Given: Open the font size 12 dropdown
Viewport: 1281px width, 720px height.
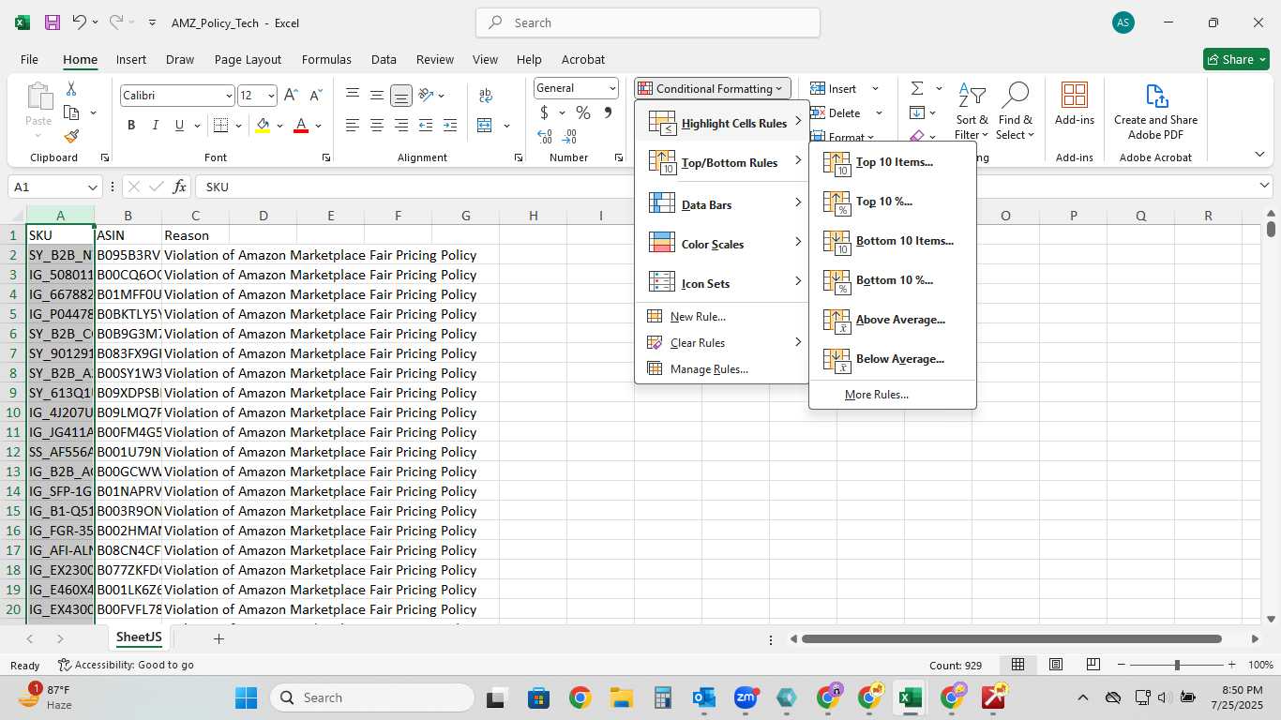Looking at the screenshot, I should pos(271,96).
